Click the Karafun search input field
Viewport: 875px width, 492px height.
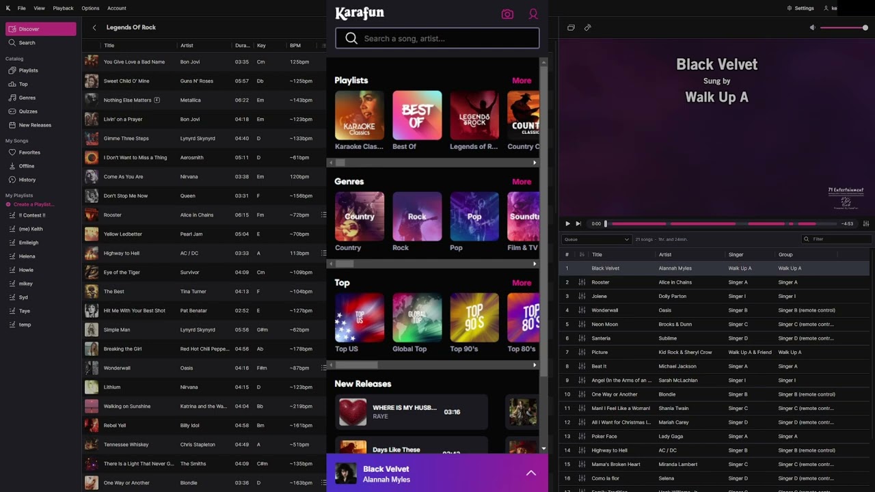[437, 38]
